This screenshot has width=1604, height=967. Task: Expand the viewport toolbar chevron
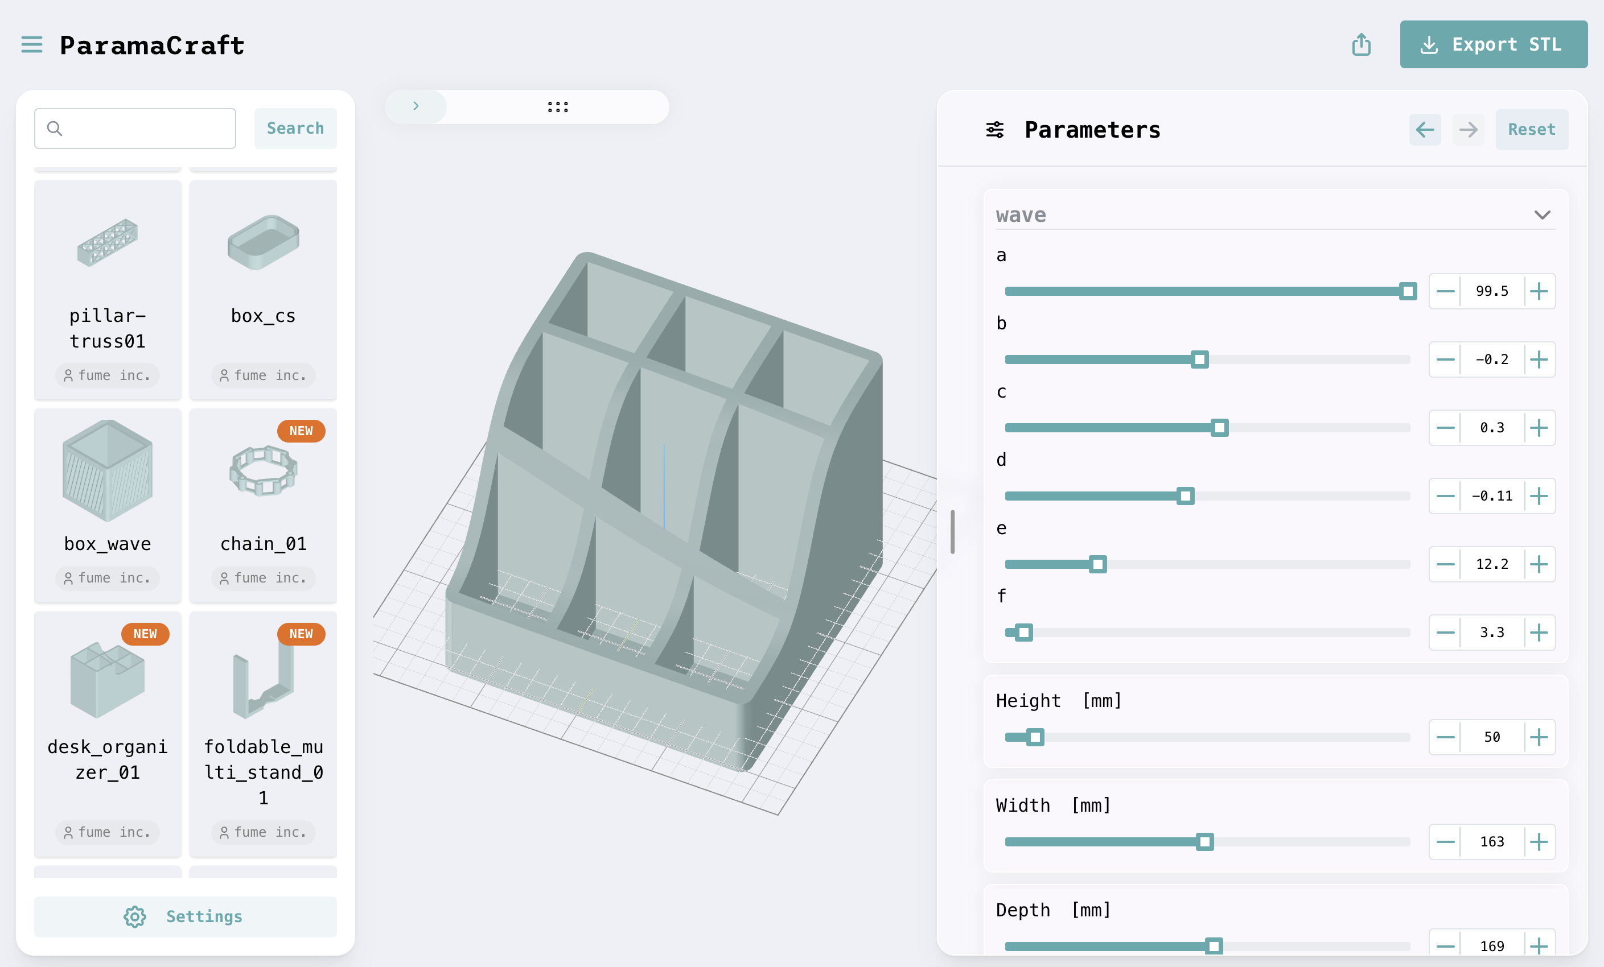[416, 107]
